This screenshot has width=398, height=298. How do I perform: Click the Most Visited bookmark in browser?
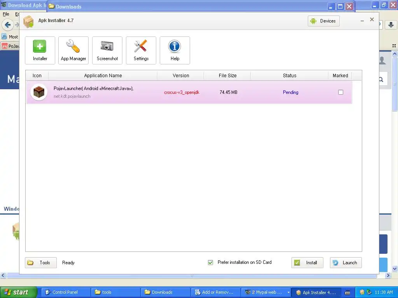point(10,37)
